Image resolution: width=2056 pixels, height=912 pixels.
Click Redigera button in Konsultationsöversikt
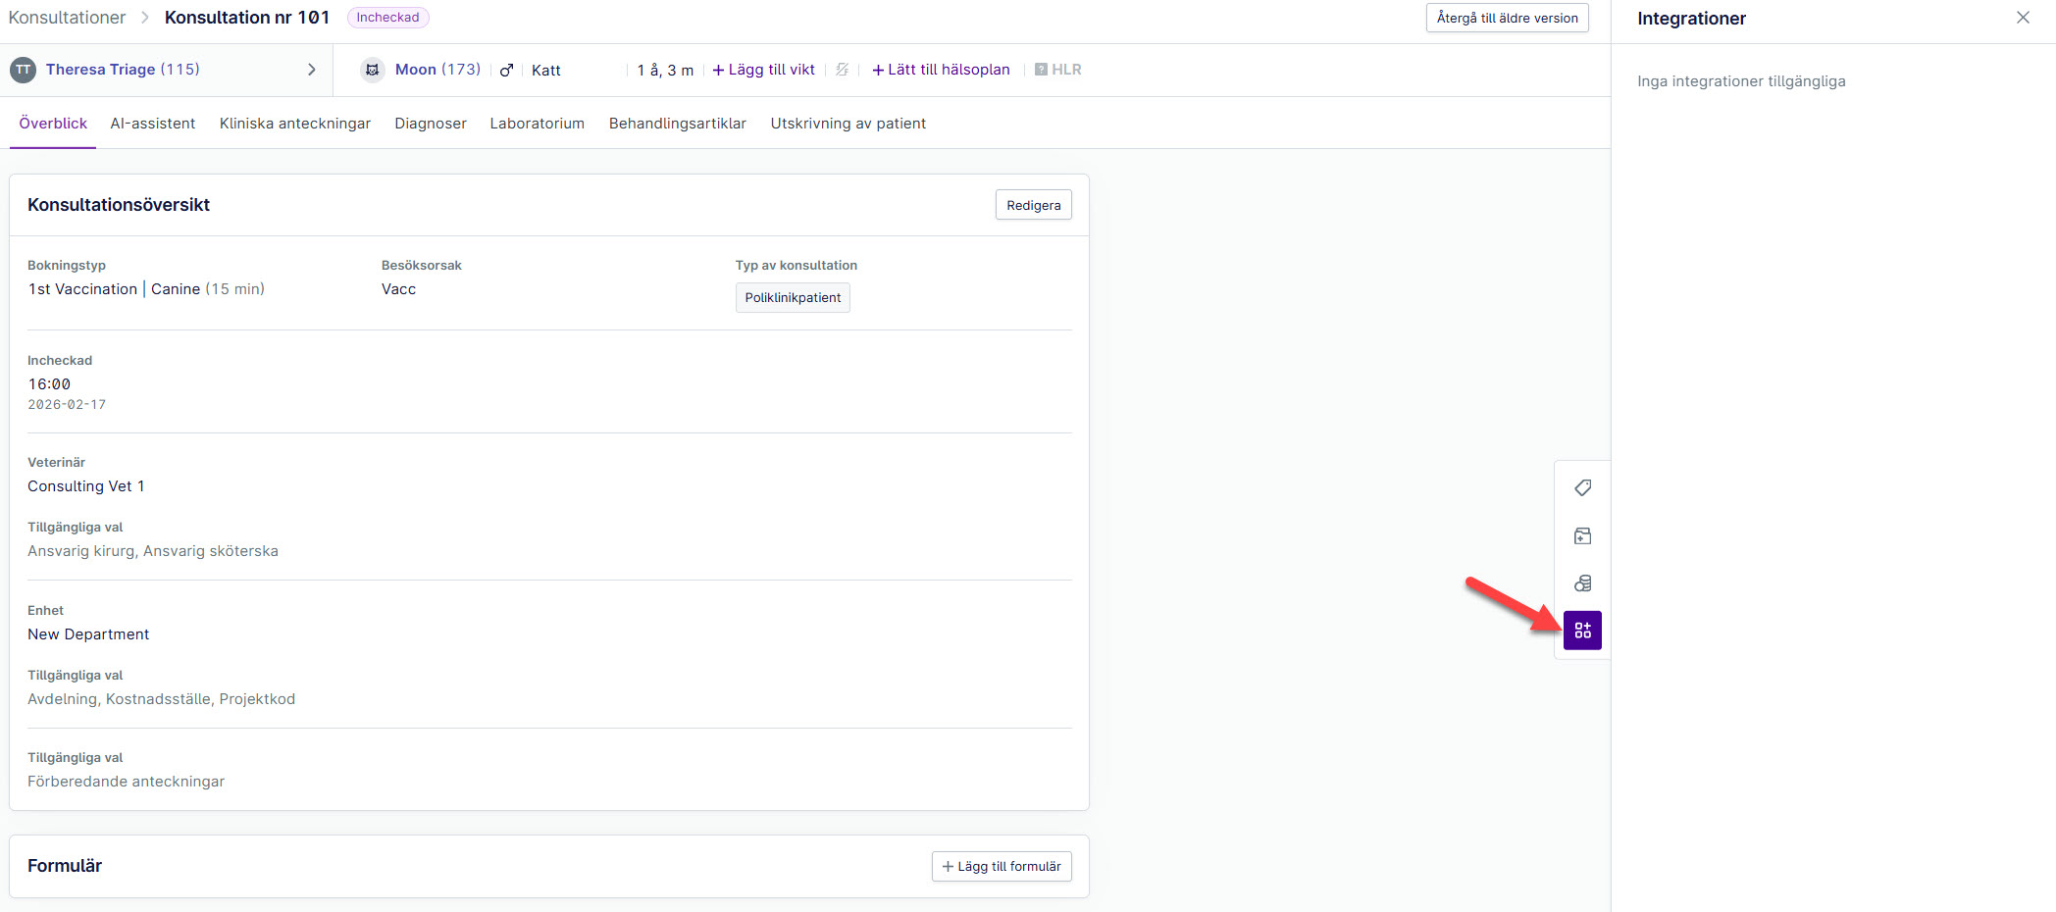[1034, 205]
